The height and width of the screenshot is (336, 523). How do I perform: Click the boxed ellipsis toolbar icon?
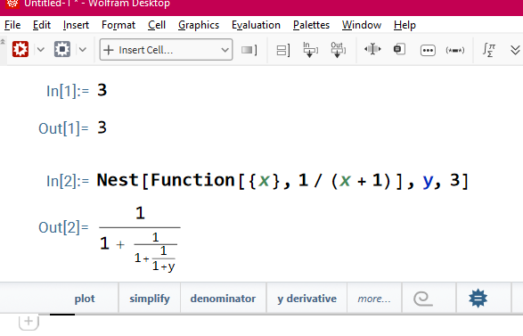428,51
